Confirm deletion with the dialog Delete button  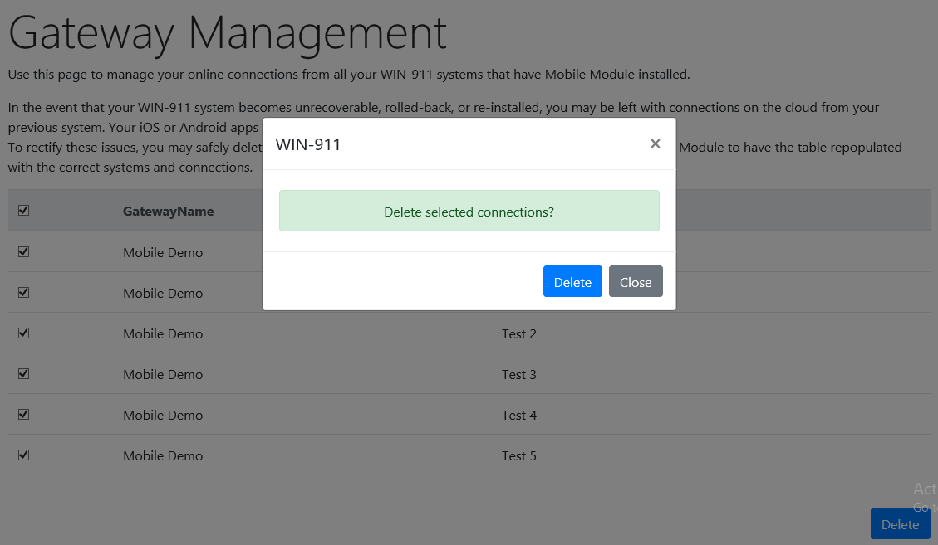click(572, 281)
